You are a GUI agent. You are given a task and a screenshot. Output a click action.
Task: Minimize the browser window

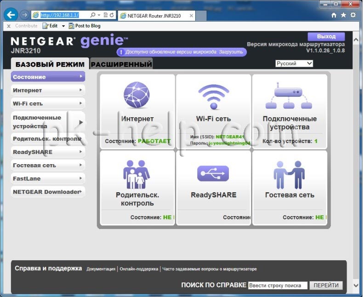point(325,4)
